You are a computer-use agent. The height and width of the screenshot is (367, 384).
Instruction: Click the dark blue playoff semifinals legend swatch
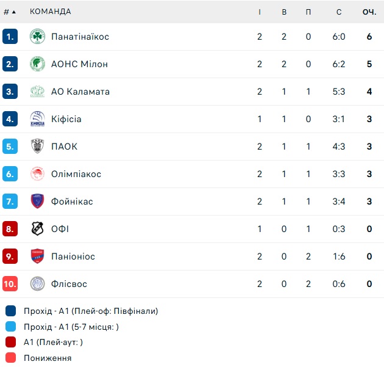click(x=10, y=311)
